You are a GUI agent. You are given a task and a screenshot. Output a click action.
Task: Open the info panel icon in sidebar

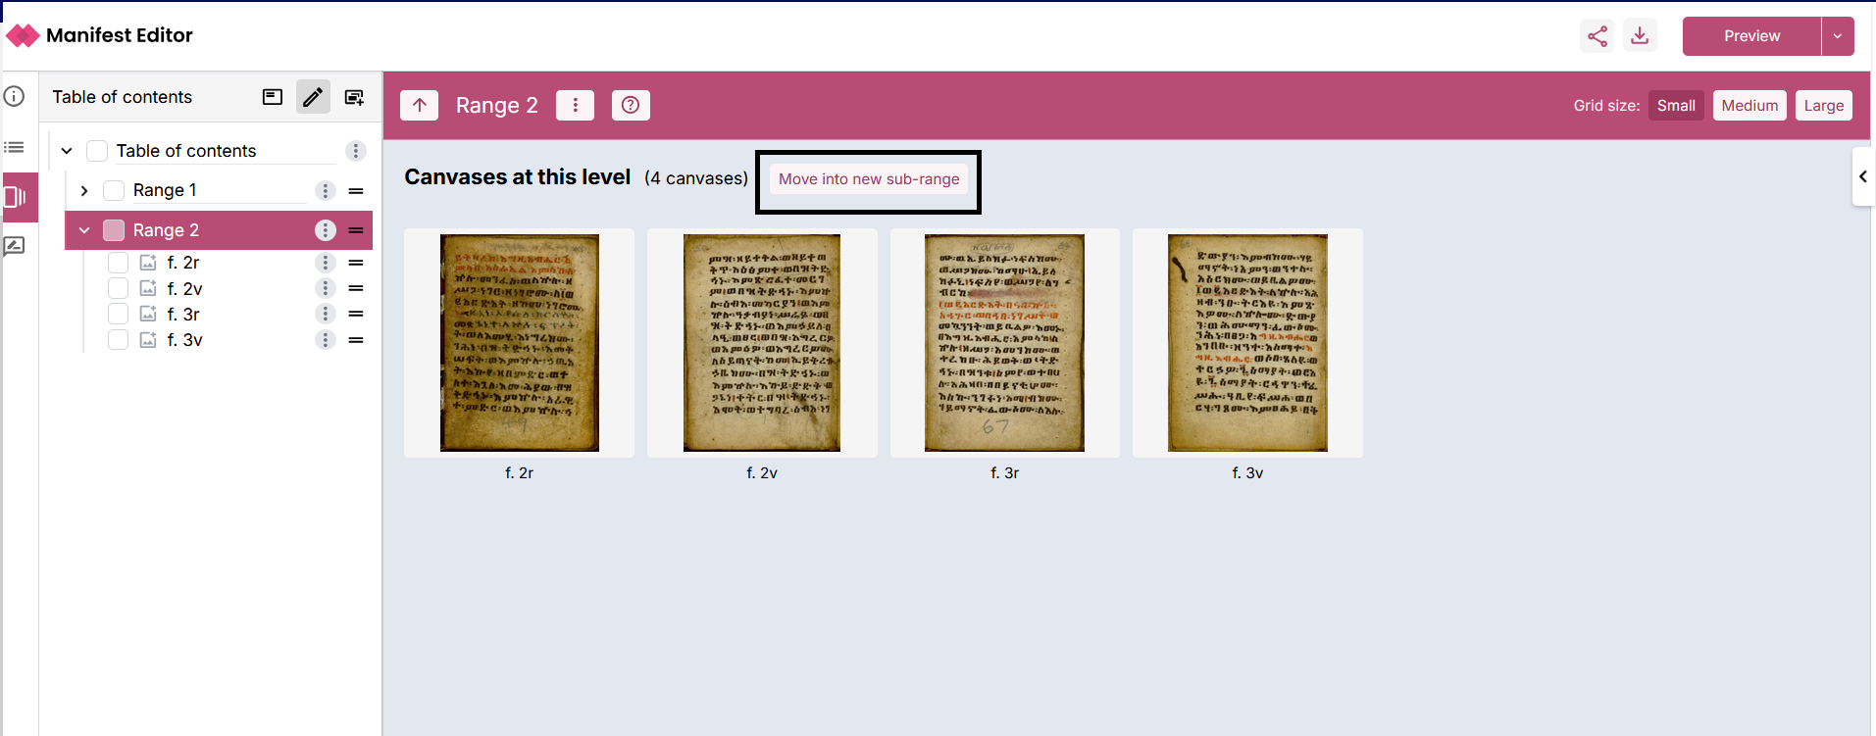coord(15,96)
